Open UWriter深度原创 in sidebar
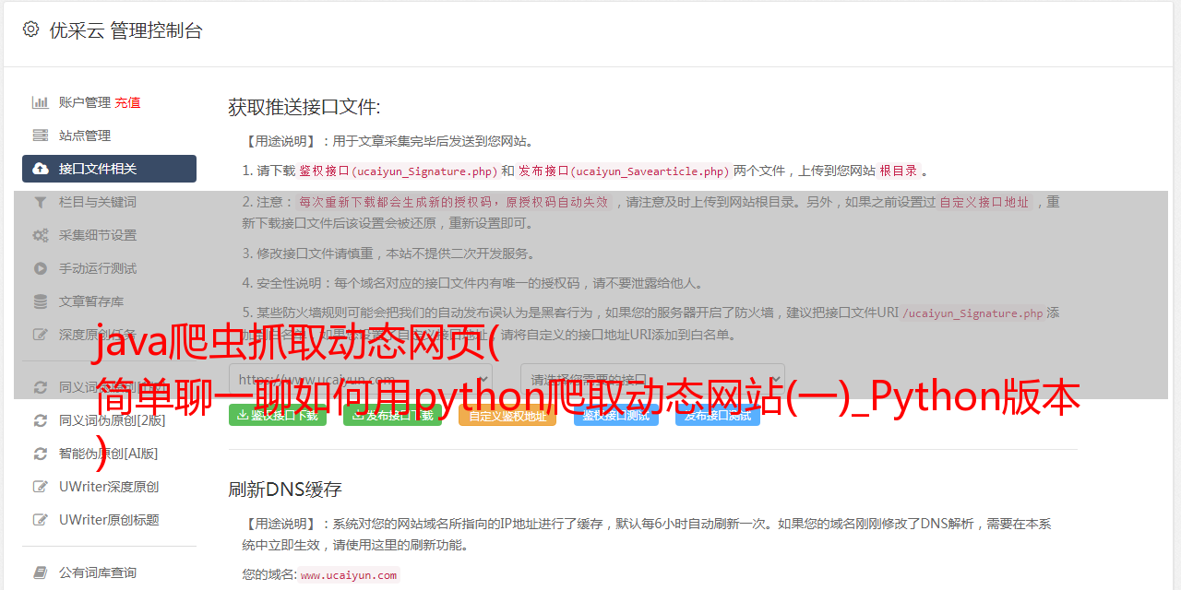The height and width of the screenshot is (590, 1181). click(109, 487)
